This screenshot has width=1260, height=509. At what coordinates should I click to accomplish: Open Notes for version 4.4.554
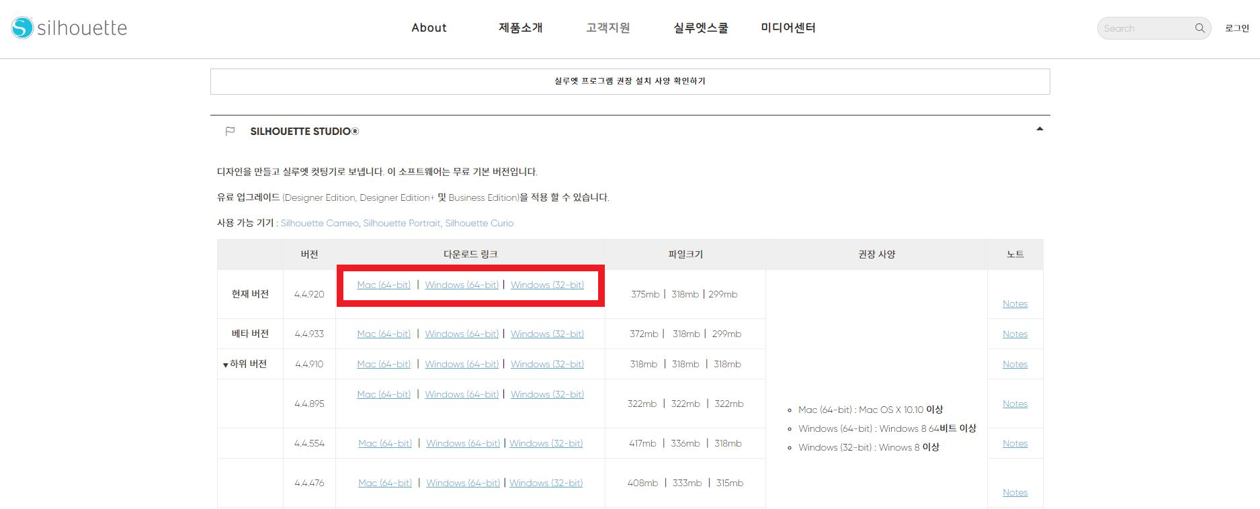point(1015,443)
